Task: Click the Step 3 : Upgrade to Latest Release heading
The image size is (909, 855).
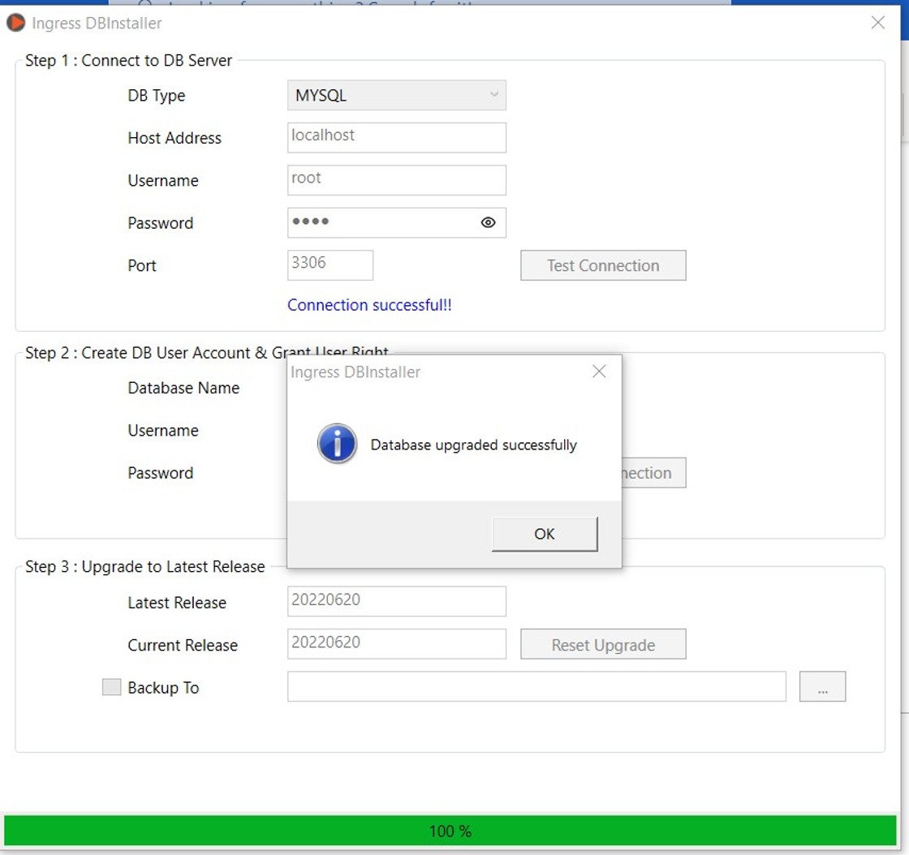Action: coord(145,566)
